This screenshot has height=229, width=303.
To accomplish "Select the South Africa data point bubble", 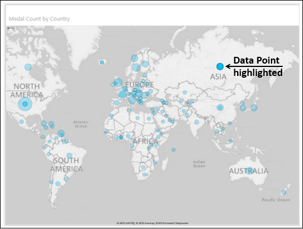I will point(144,174).
